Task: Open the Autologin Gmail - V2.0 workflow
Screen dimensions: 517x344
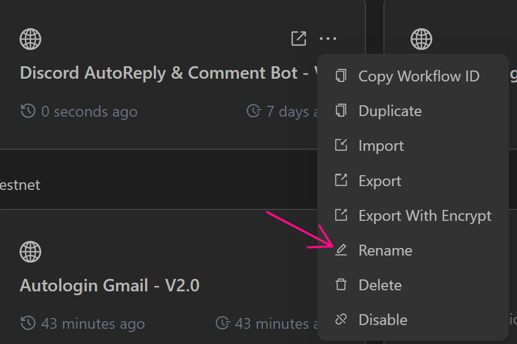Action: [110, 285]
